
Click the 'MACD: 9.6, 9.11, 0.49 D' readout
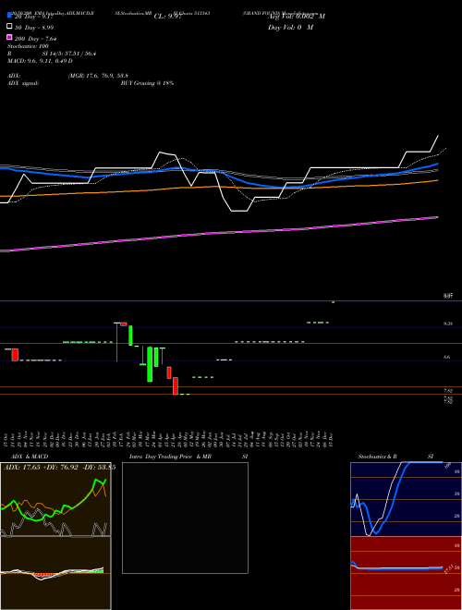(40, 61)
